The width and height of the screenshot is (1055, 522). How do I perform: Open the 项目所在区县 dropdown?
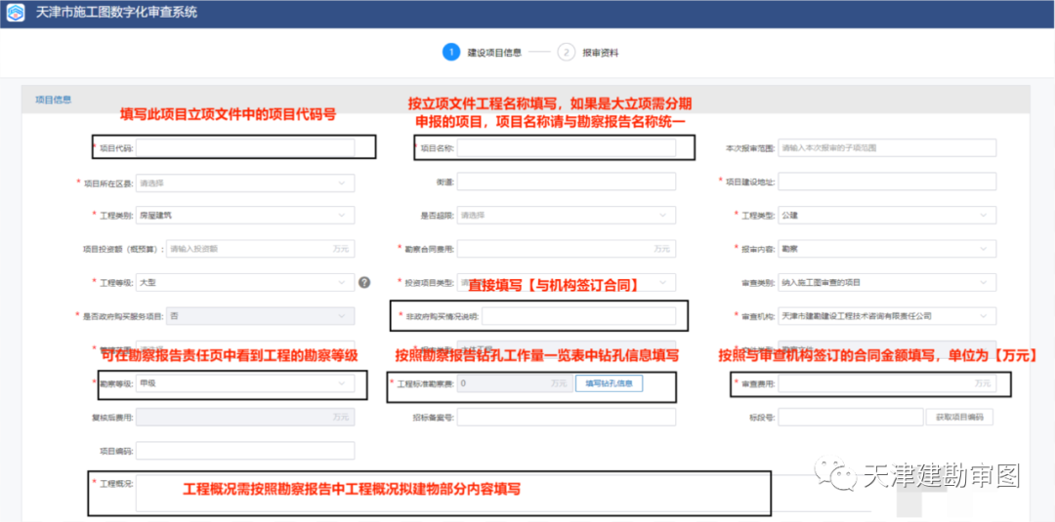point(245,182)
